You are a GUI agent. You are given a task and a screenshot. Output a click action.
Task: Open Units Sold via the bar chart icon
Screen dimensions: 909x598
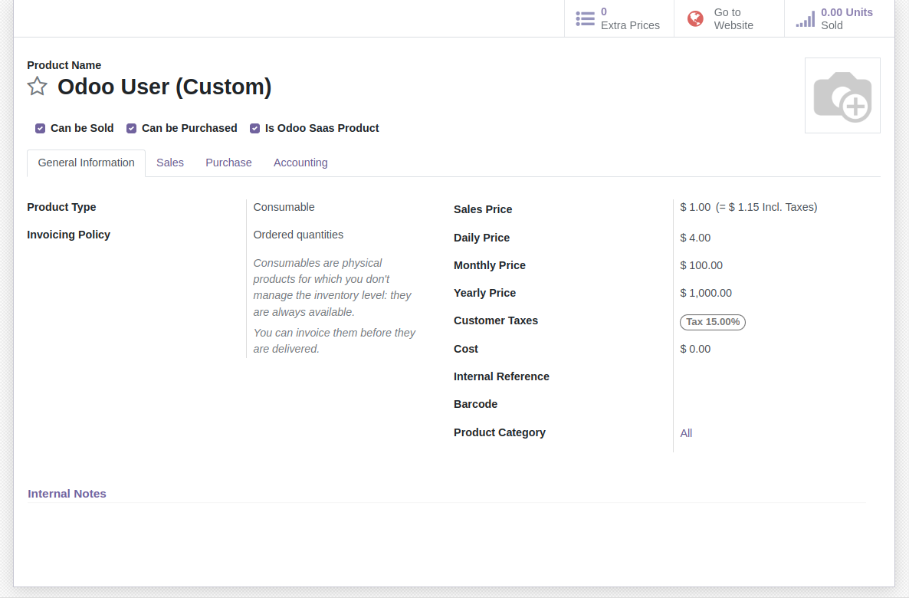coord(805,18)
